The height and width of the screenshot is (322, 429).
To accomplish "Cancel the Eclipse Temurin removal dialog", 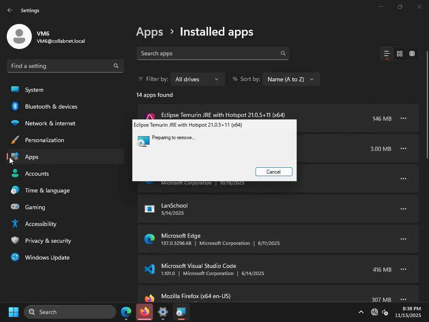I will (x=274, y=172).
